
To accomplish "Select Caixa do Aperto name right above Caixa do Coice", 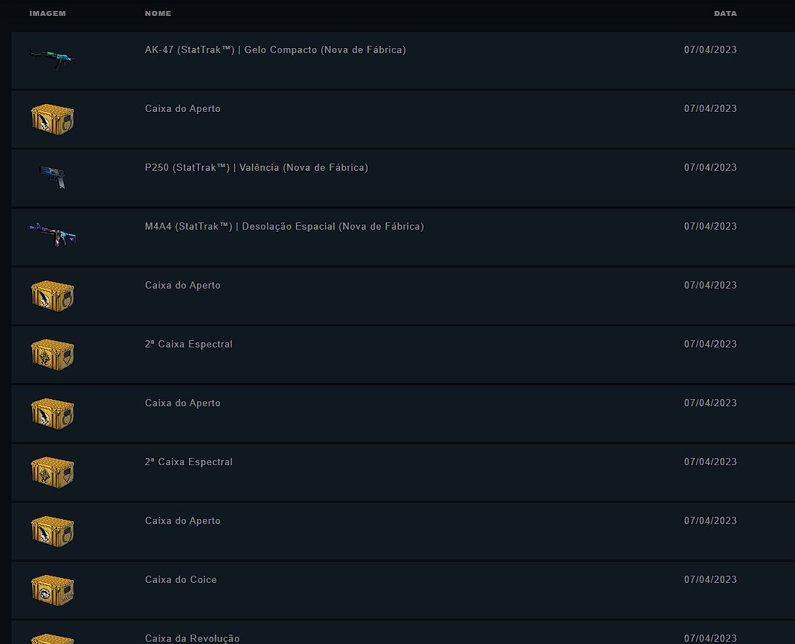I will (182, 520).
